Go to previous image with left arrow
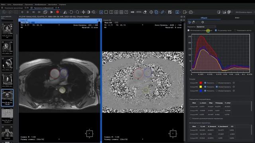 22,12
